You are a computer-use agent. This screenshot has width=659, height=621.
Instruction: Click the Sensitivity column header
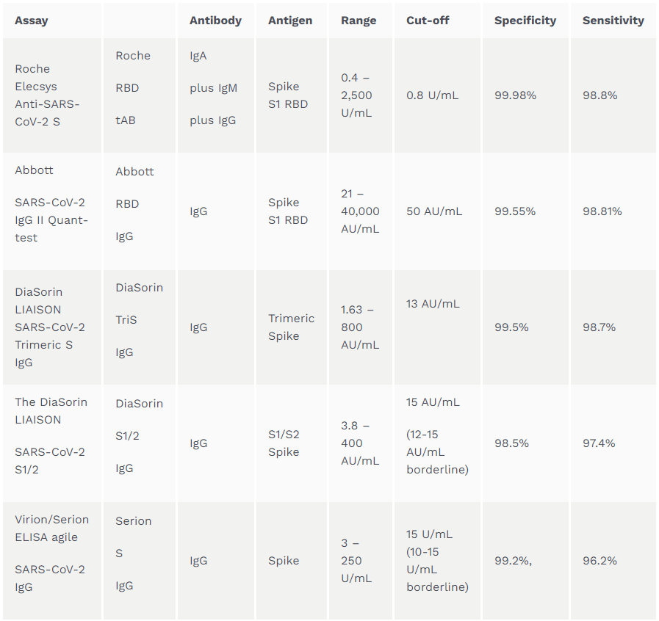(613, 21)
